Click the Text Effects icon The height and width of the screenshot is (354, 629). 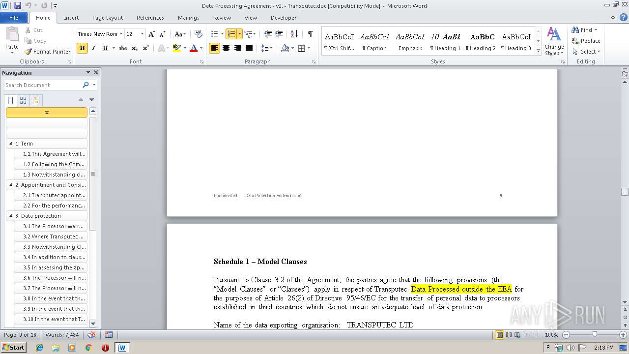(x=161, y=48)
